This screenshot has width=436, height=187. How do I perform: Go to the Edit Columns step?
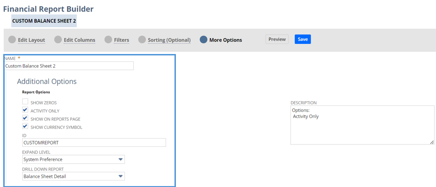coord(80,40)
